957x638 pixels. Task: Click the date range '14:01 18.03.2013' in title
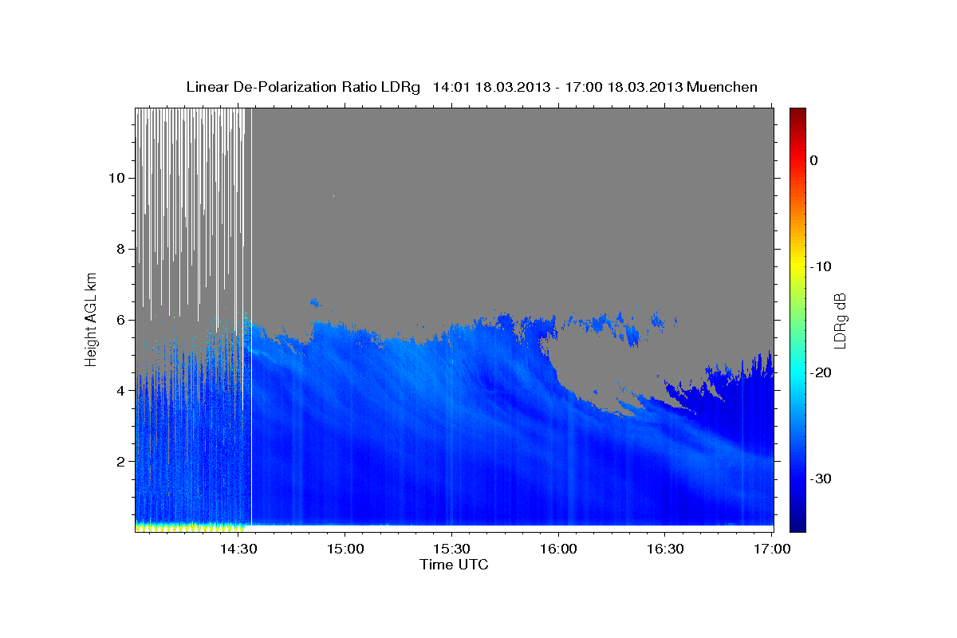(x=491, y=87)
